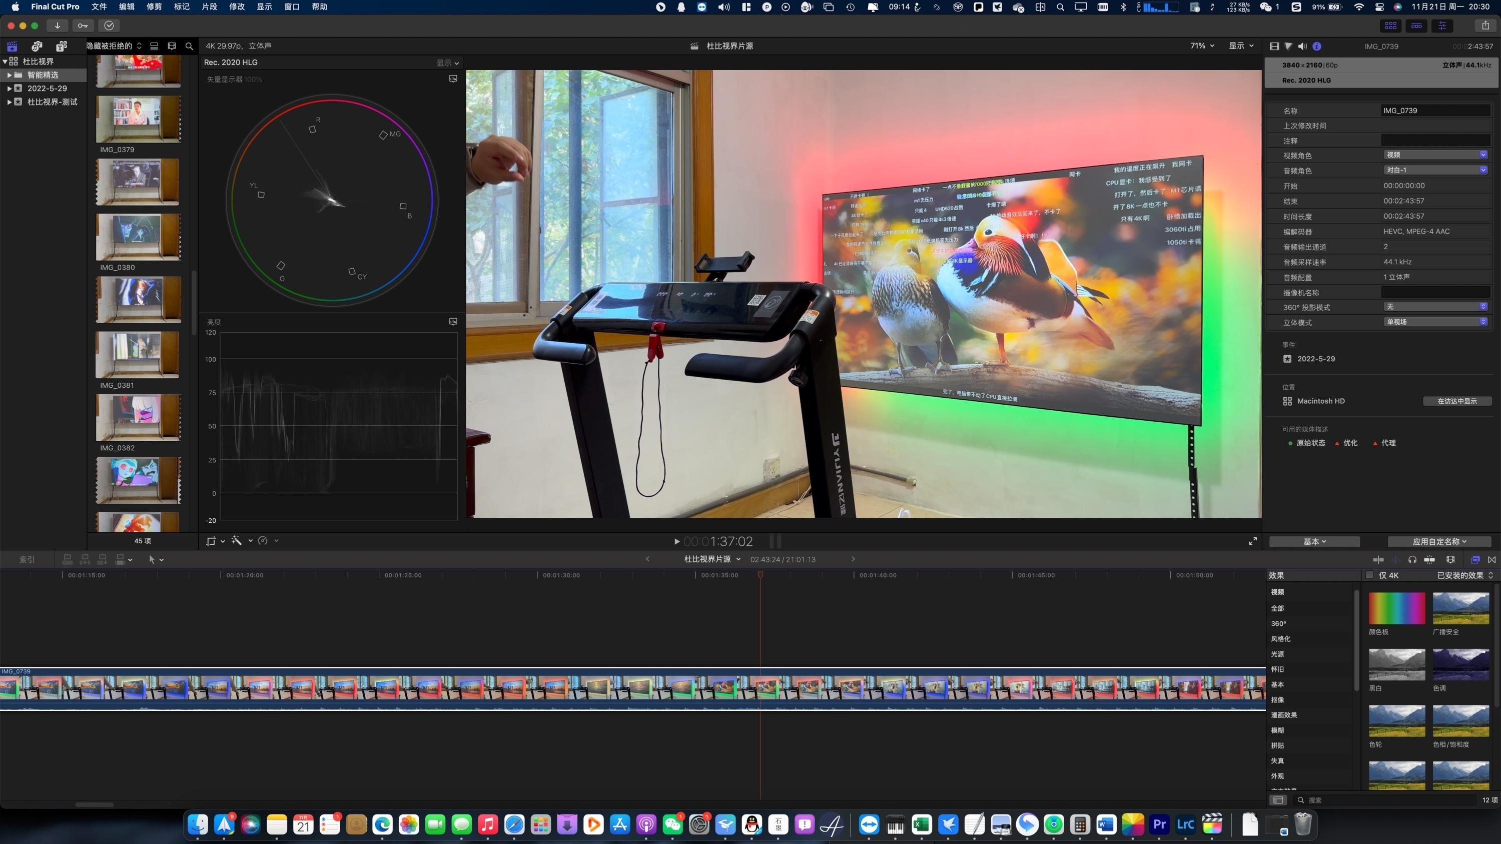Screen dimensions: 1501x844
Task: Open the retiming speedometer menu
Action: point(263,541)
